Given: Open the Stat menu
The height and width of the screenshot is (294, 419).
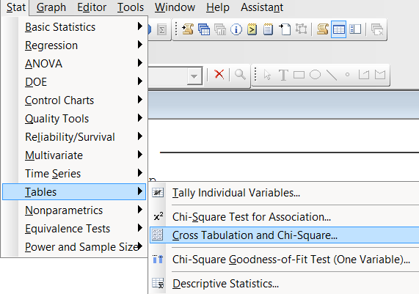Looking at the screenshot, I should coord(15,7).
